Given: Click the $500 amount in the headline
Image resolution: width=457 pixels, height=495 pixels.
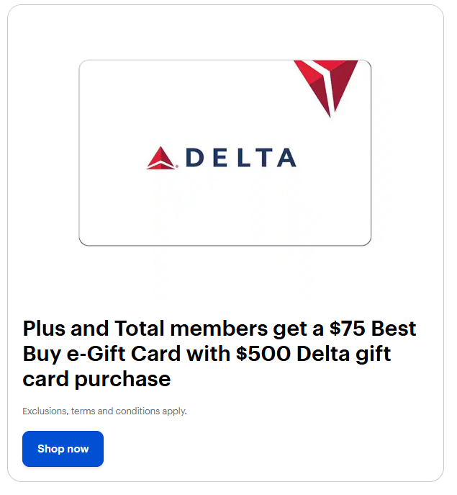Looking at the screenshot, I should click(263, 354).
